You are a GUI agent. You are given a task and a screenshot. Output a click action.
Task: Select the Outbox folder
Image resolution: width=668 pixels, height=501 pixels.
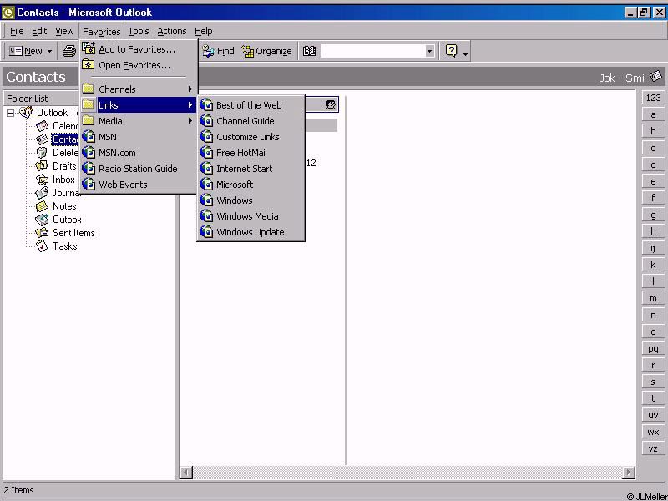pos(58,220)
